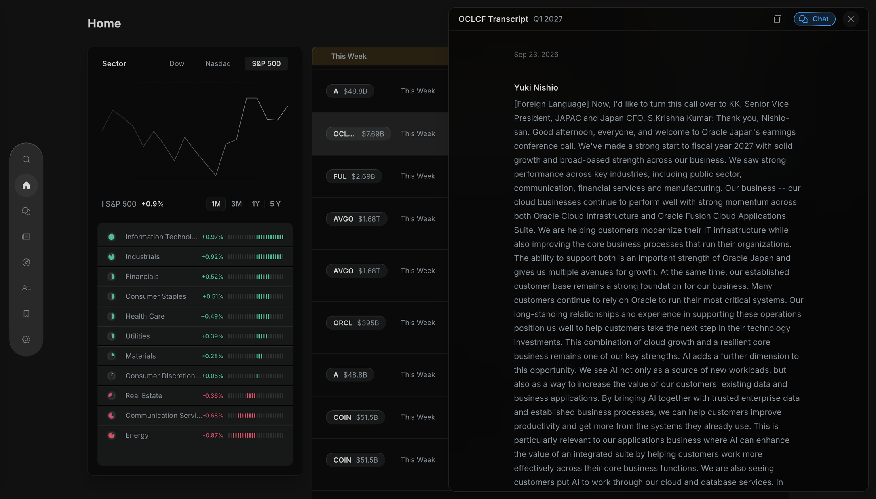The image size is (876, 499).
Task: Switch the index to Dow
Action: click(177, 63)
